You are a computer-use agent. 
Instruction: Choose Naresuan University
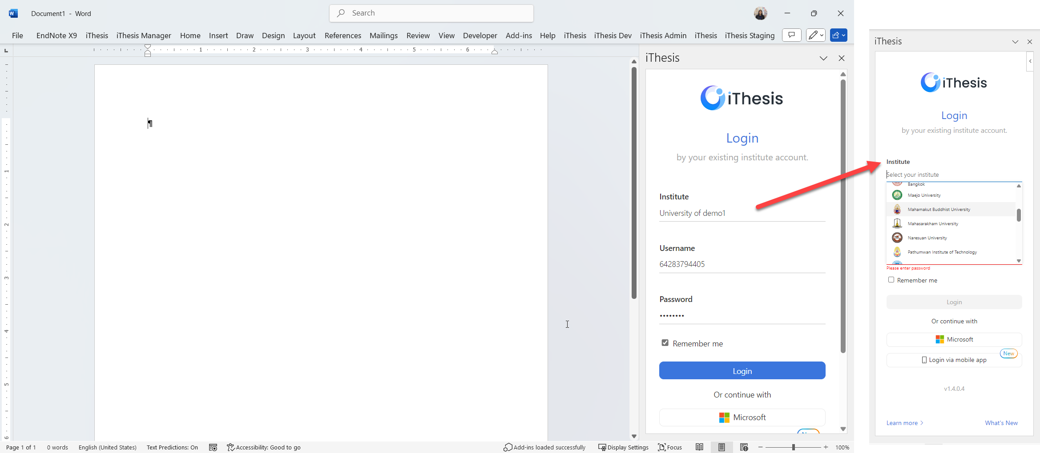coord(951,238)
